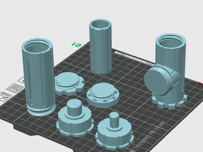Select the notched lid beside the left cylinder
The image size is (203, 152).
tap(69, 84)
